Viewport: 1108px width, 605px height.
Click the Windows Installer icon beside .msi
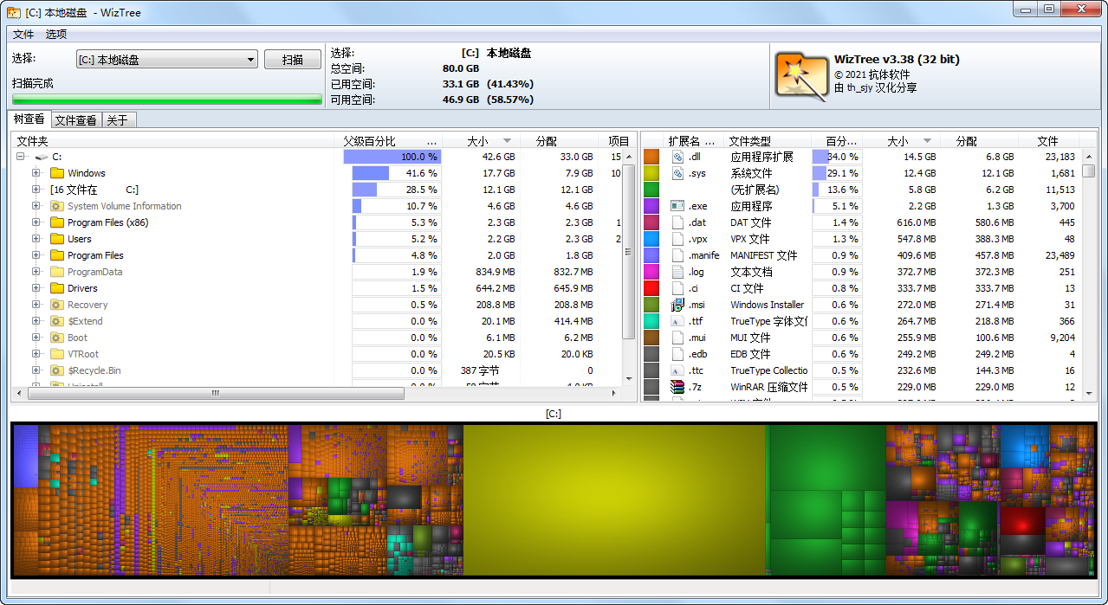(x=677, y=305)
